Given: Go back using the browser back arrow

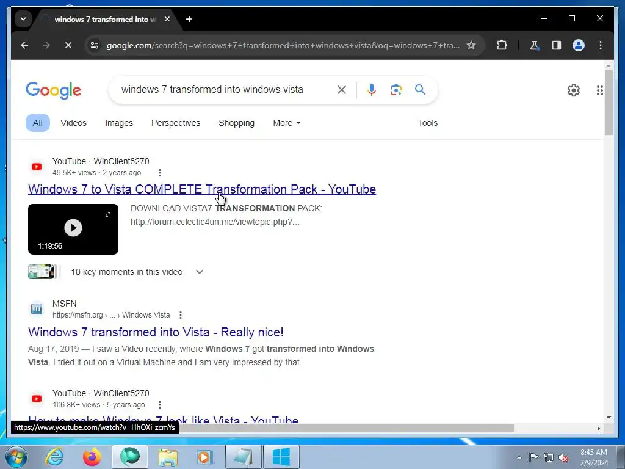Looking at the screenshot, I should click(24, 45).
